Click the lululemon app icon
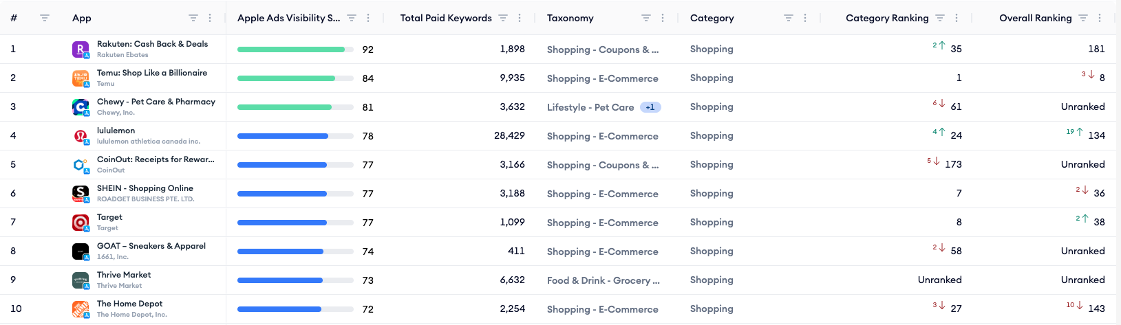Image resolution: width=1121 pixels, height=325 pixels. [x=81, y=136]
